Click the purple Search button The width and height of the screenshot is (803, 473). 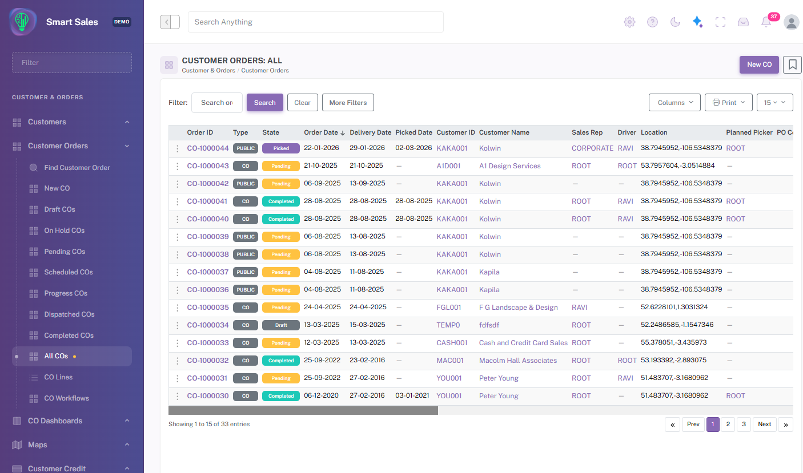265,103
